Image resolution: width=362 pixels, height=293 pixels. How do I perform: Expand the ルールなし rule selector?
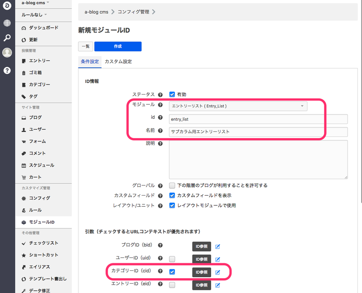35,15
